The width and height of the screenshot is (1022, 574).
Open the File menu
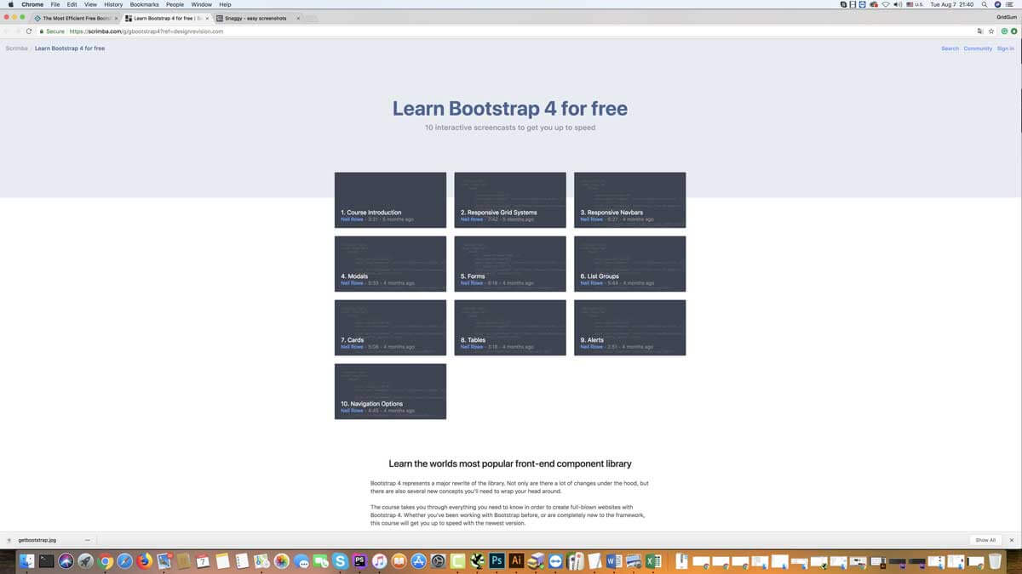55,4
